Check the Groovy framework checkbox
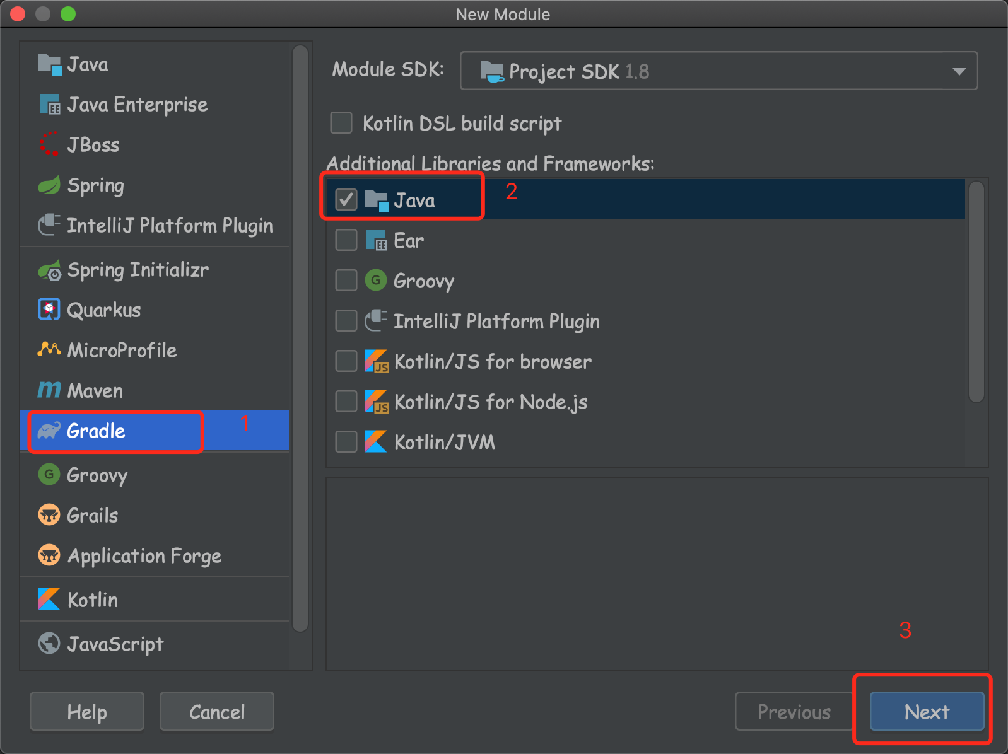 click(346, 281)
